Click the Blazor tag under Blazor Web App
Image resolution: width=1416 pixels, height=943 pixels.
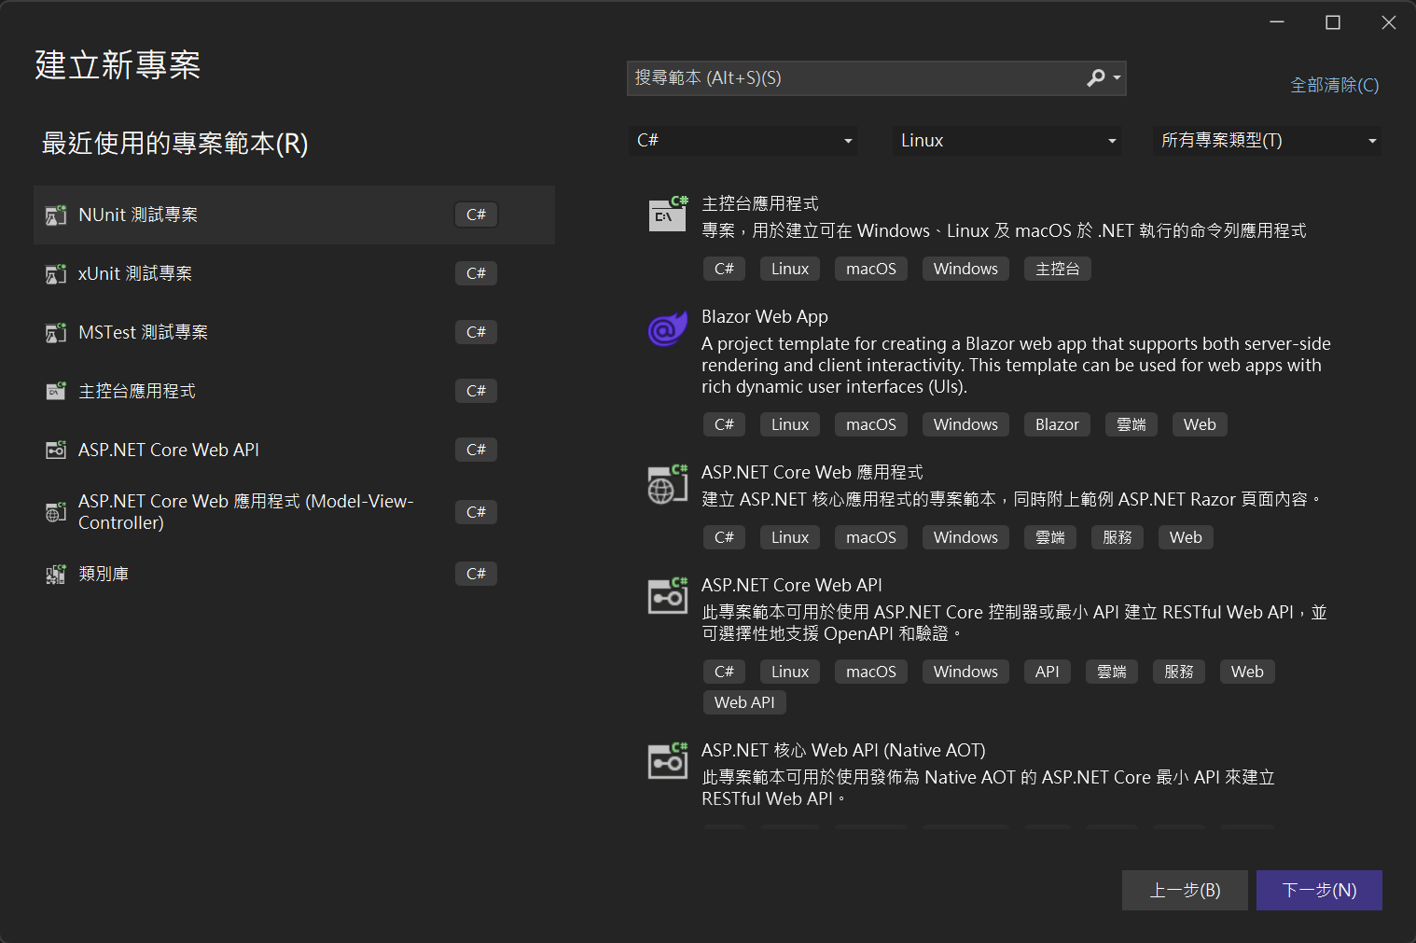(1057, 425)
